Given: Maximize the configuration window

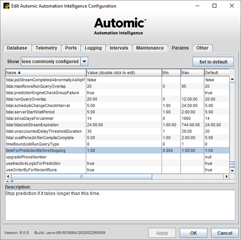Looking at the screenshot, I should [x=214, y=6].
